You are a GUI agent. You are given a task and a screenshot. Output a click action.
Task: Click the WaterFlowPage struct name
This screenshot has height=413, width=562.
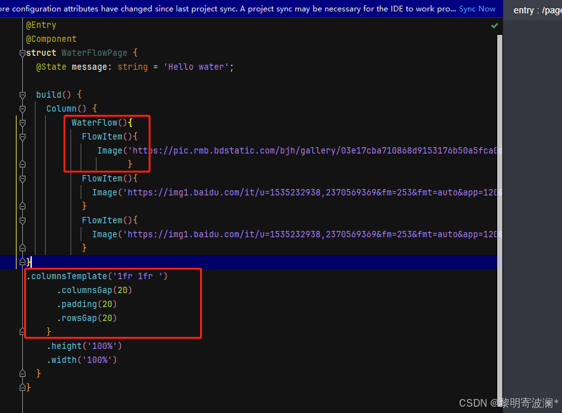click(94, 53)
